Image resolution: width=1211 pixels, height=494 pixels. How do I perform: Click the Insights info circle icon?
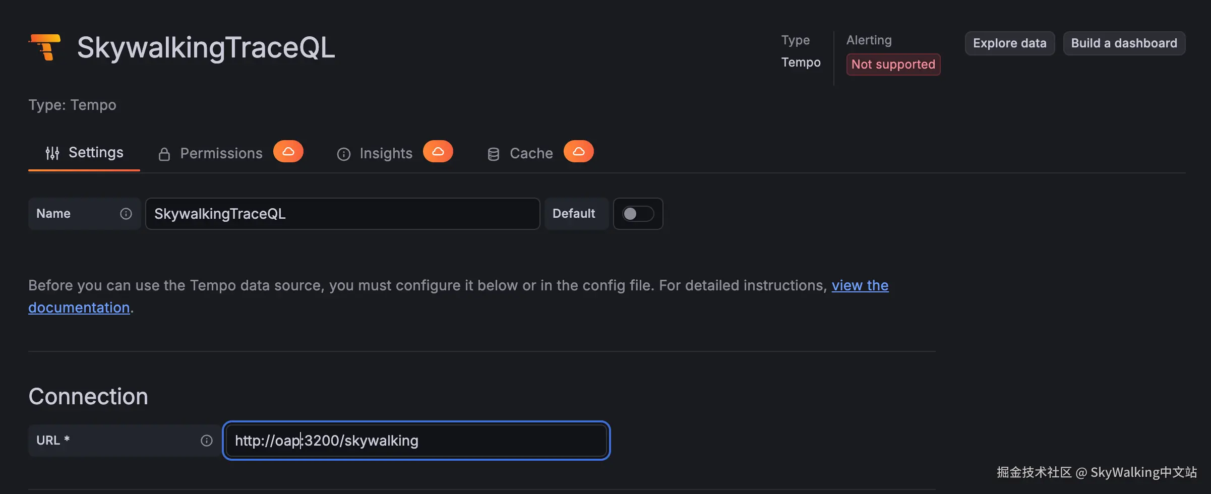click(343, 154)
